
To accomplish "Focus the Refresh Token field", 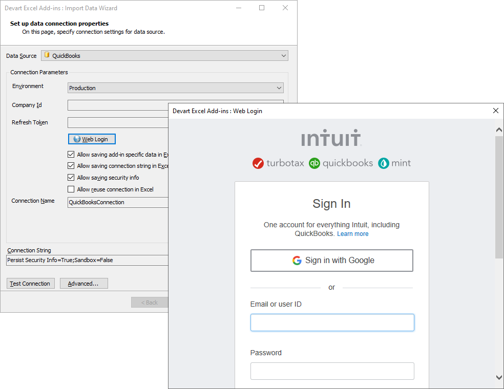I will pyautogui.click(x=118, y=122).
